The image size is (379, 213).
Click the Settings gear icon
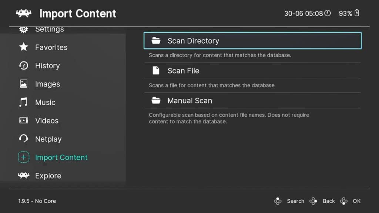click(x=23, y=30)
